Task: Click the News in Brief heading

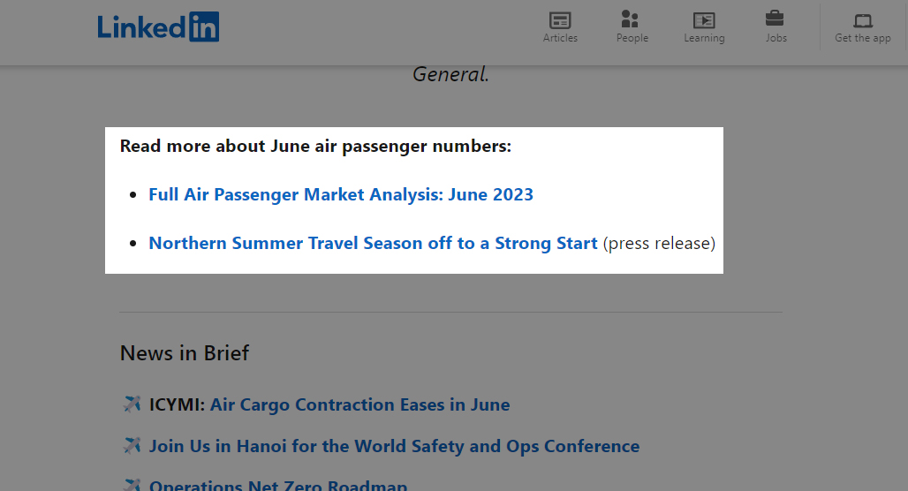Action: 184,352
